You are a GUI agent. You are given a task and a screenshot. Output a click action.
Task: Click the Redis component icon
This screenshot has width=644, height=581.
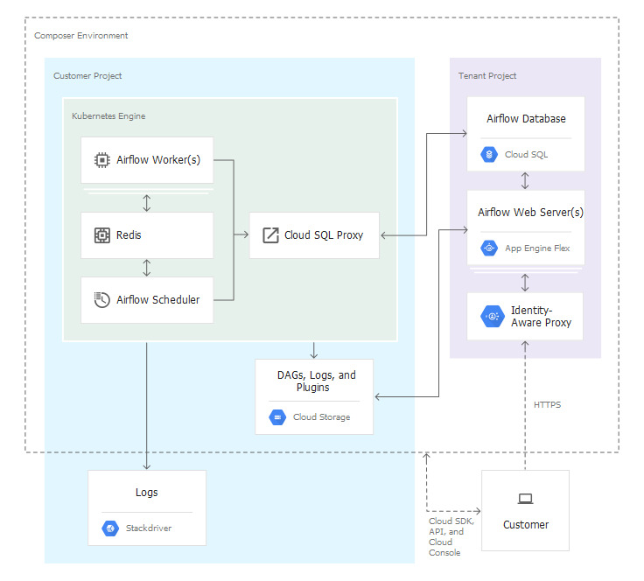click(x=101, y=235)
